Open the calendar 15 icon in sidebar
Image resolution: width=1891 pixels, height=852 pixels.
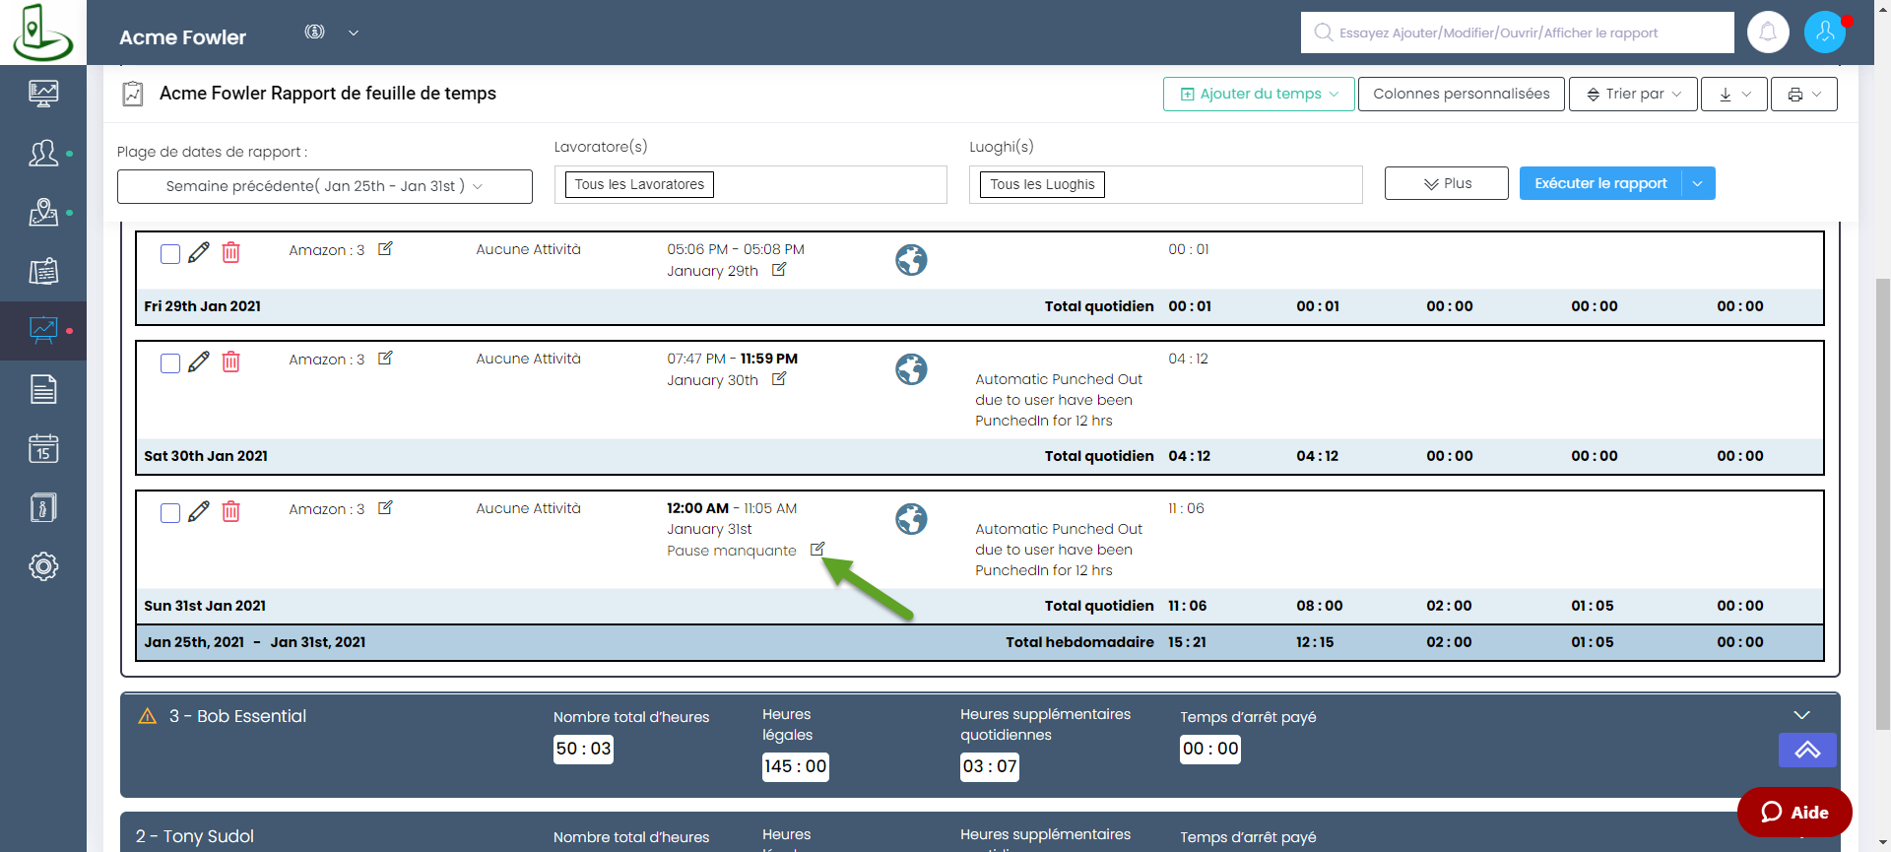coord(43,448)
